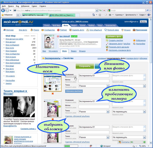This screenshot has width=153, height=148.
Task: Switch to the Почта tab
Action: click(47, 25)
